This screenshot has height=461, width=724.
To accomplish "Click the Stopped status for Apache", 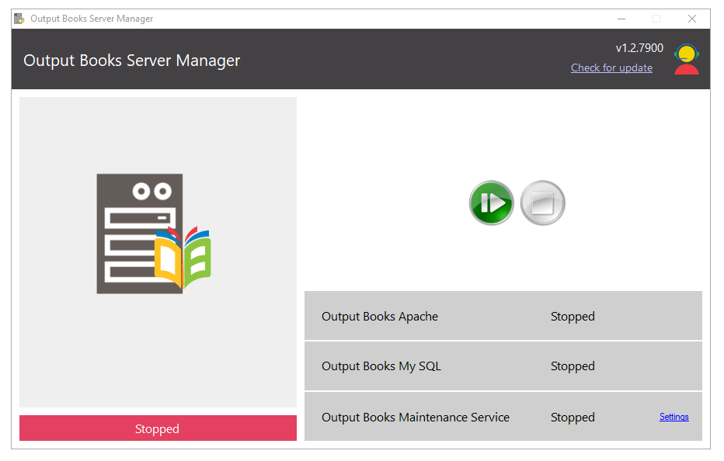I will coord(573,317).
